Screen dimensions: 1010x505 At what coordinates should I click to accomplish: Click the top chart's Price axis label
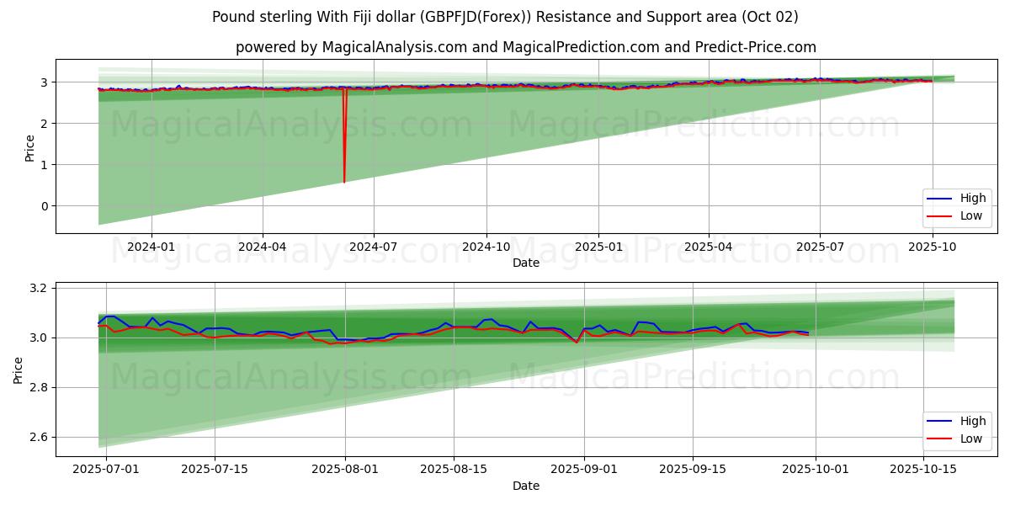point(30,147)
